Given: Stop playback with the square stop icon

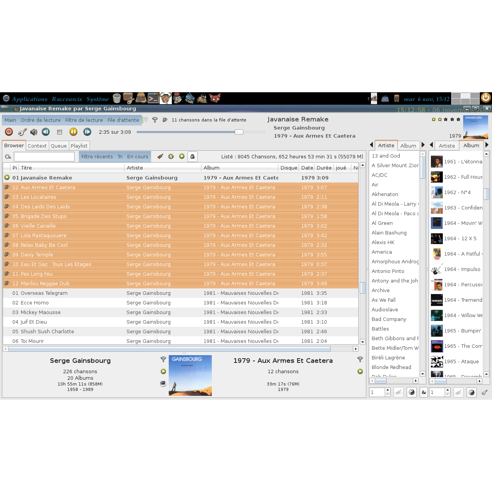Looking at the screenshot, I should (60, 132).
